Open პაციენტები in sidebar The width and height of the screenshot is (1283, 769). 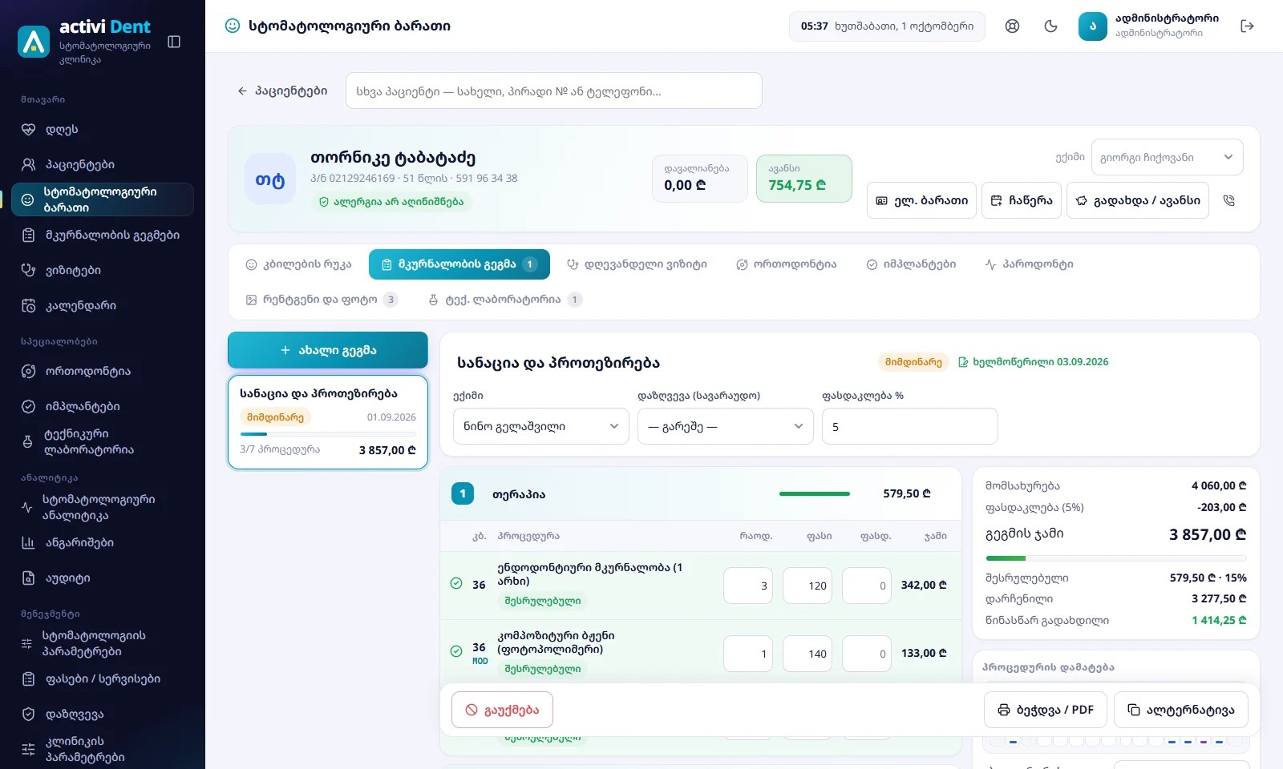click(x=103, y=164)
